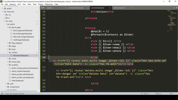Toggle the side bar icon in status bar

pyautogui.click(x=2, y=94)
